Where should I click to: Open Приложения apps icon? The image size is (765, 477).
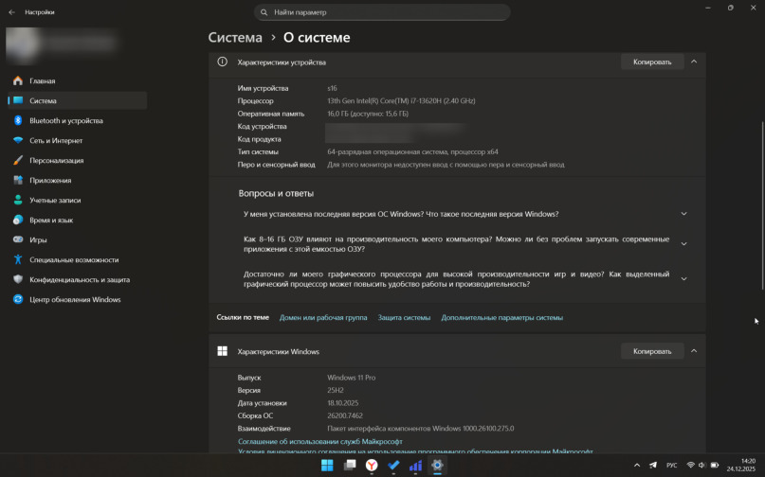coord(18,180)
